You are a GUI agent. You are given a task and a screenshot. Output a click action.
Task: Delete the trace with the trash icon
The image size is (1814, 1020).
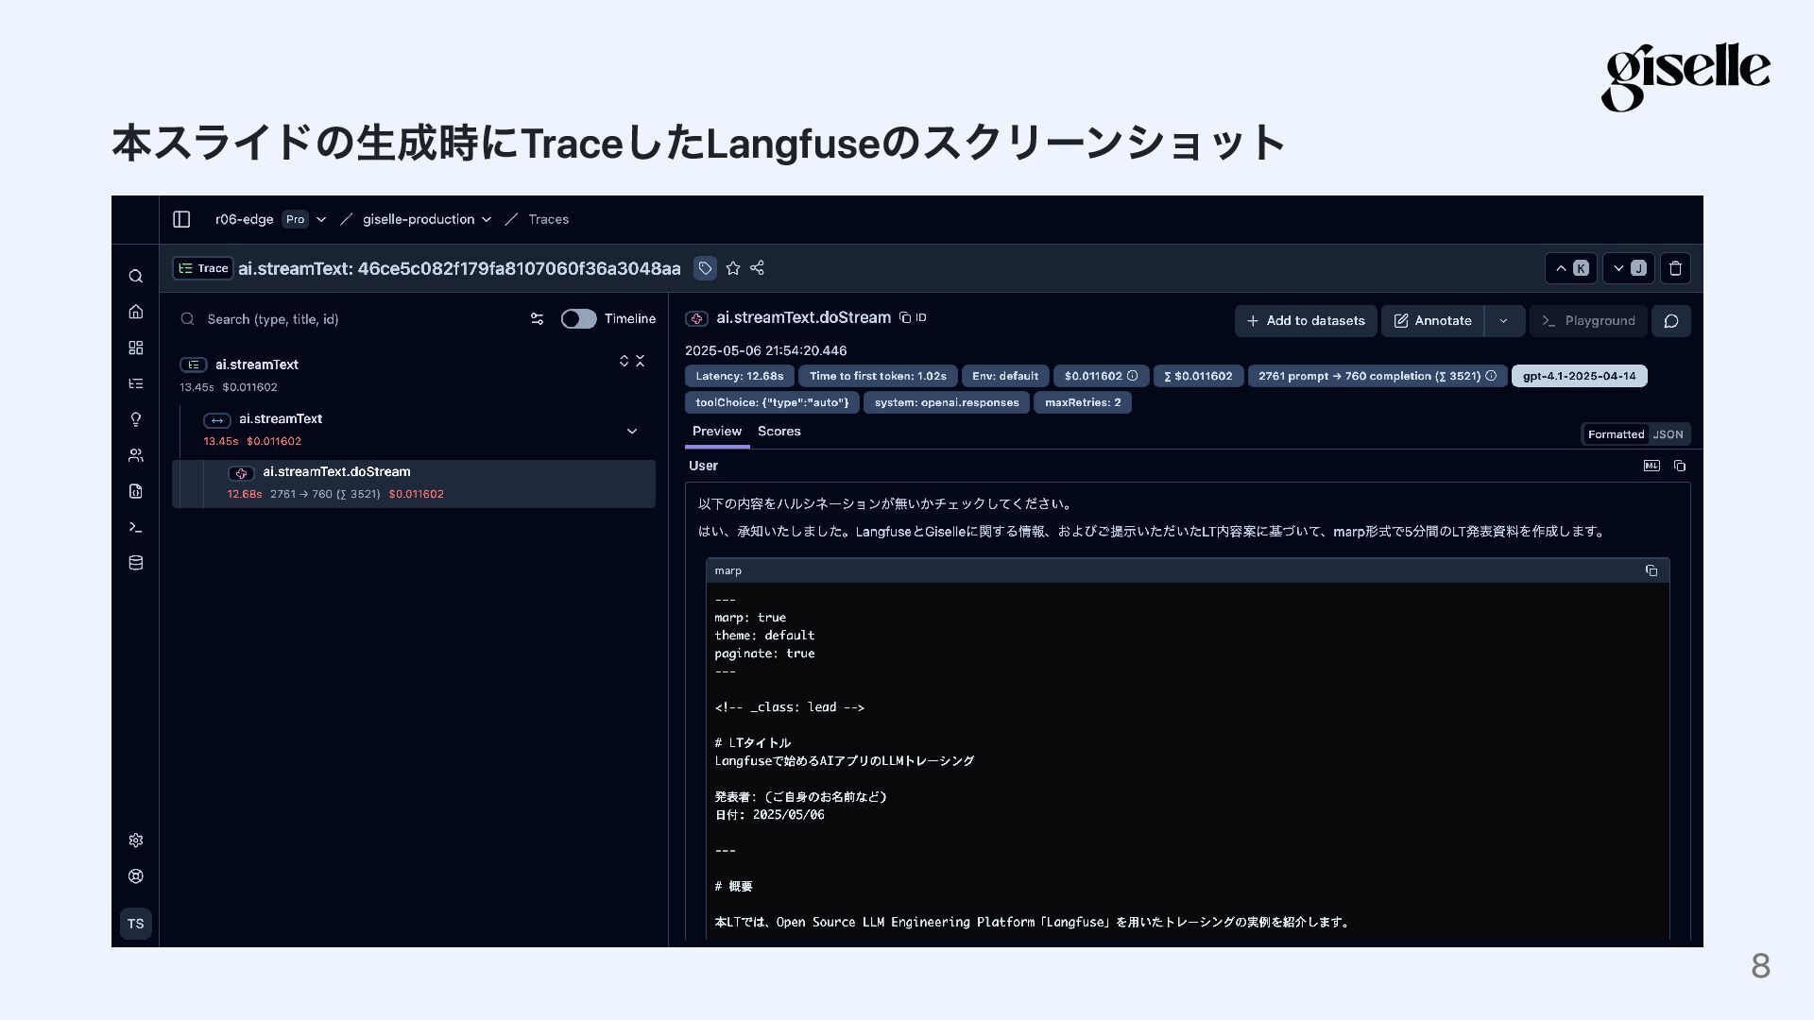click(1675, 268)
